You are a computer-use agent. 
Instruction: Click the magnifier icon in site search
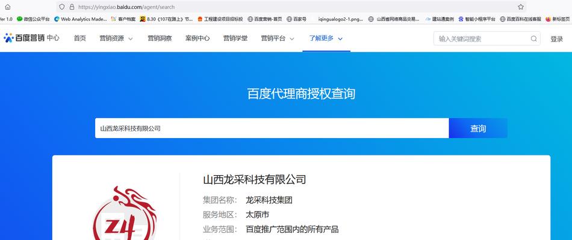pyautogui.click(x=533, y=38)
